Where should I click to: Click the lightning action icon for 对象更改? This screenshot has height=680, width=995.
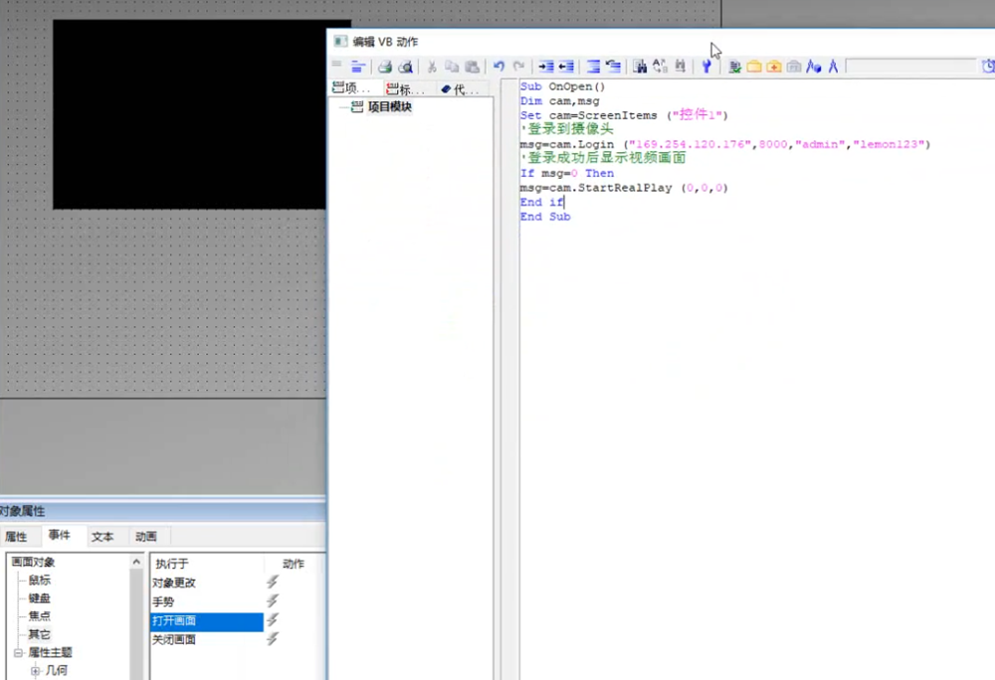point(273,583)
